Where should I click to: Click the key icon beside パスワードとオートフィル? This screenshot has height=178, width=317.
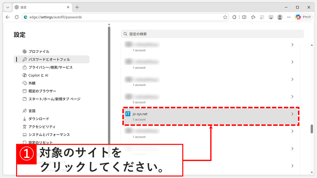(24, 59)
